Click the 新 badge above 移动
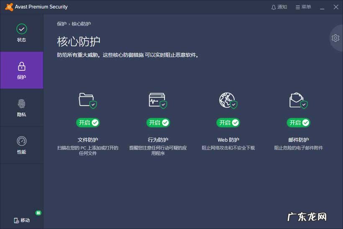Image resolution: width=343 pixels, height=229 pixels. (38, 213)
